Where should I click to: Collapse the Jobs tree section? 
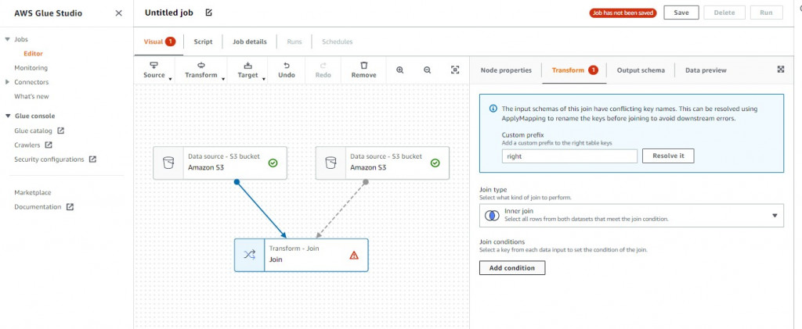click(8, 39)
